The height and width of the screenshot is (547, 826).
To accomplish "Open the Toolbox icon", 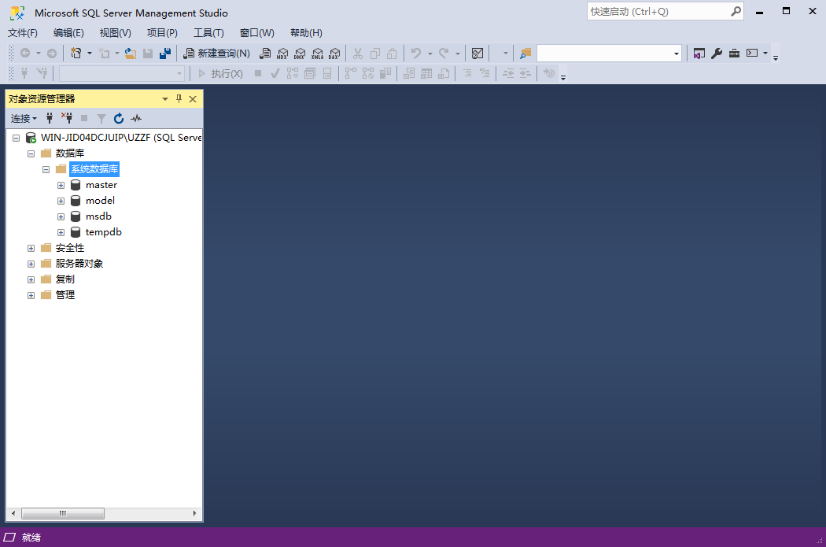I will (x=734, y=54).
